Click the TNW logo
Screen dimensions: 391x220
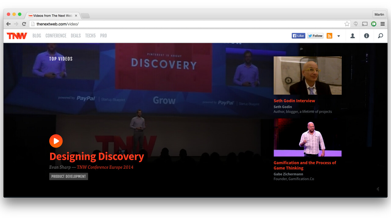(x=17, y=36)
